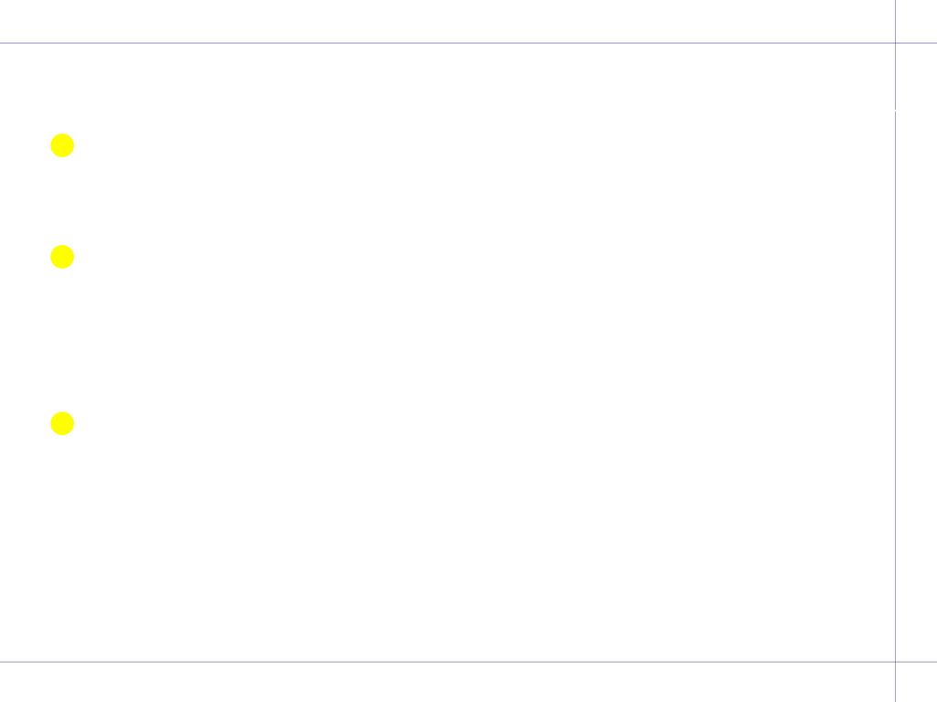This screenshot has width=937, height=702.
Task: Click the lower horizontal gray guide line
Action: 468,662
